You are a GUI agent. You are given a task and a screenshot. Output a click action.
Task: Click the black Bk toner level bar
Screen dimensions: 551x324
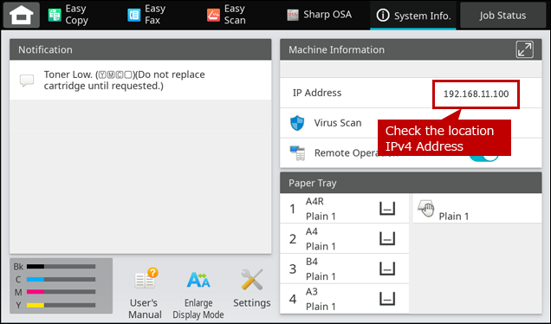point(62,266)
